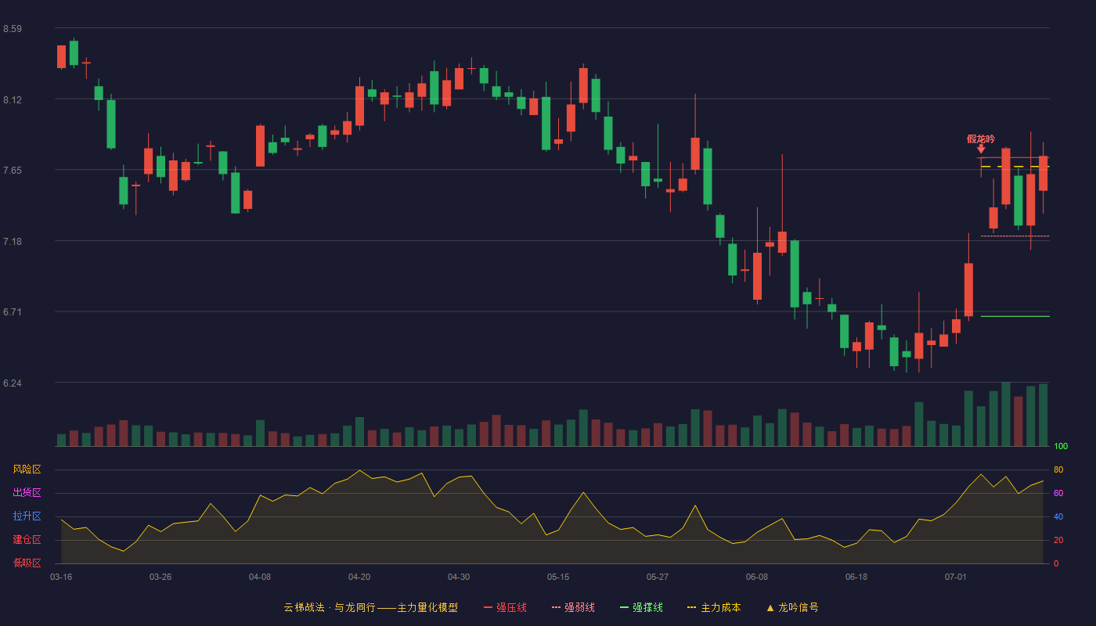1096x626 pixels.
Task: Click the 05-27 date label
Action: coord(658,577)
